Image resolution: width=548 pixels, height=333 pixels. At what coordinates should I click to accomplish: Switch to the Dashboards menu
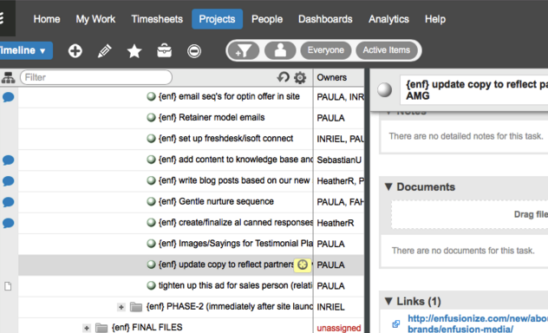tap(325, 19)
